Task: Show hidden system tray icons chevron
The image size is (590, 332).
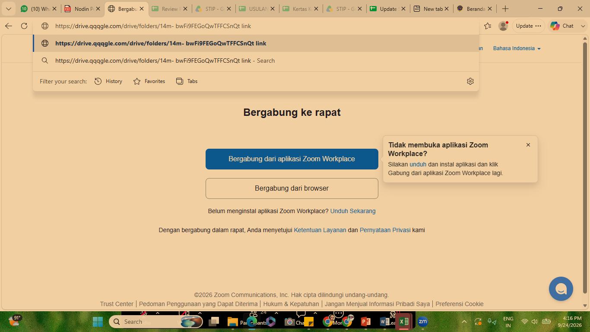Action: [x=464, y=322]
